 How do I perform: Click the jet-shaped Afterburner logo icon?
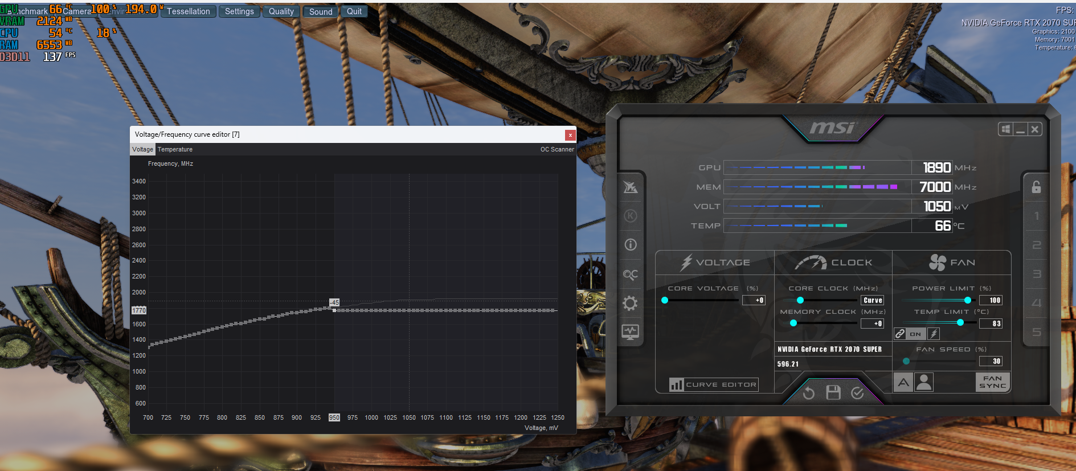point(630,187)
